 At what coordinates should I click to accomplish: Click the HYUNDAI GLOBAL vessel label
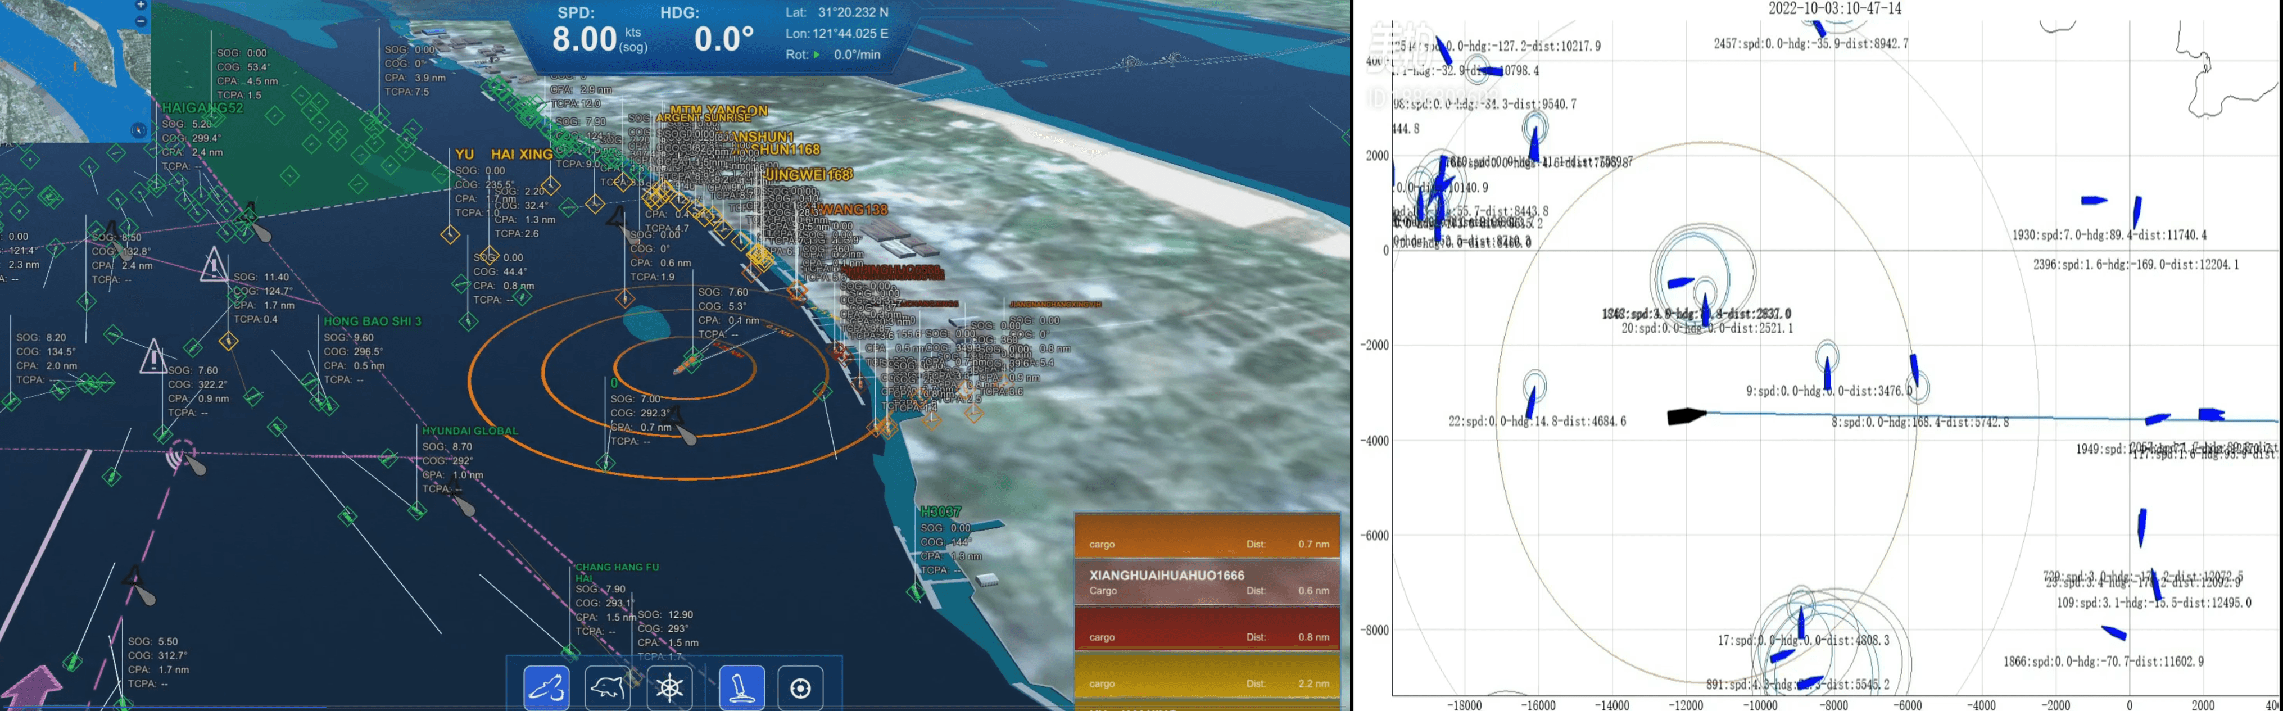click(470, 431)
